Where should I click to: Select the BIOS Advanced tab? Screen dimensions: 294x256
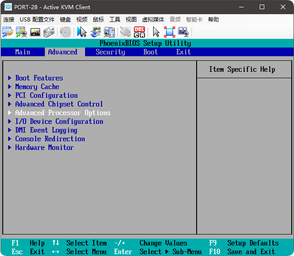63,52
